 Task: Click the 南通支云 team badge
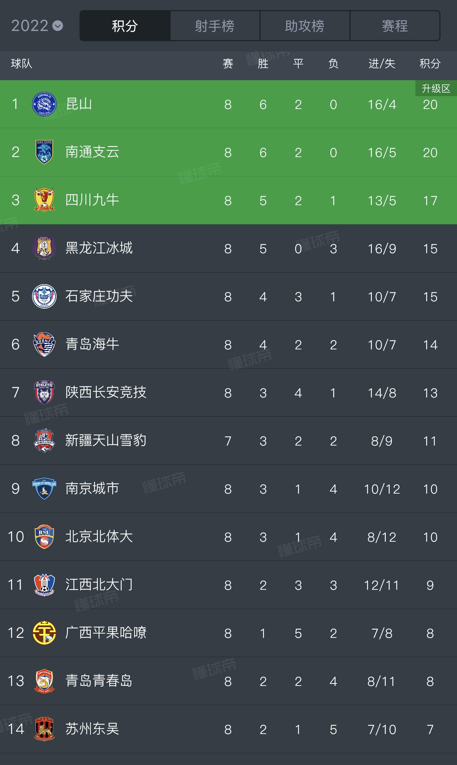tap(44, 152)
